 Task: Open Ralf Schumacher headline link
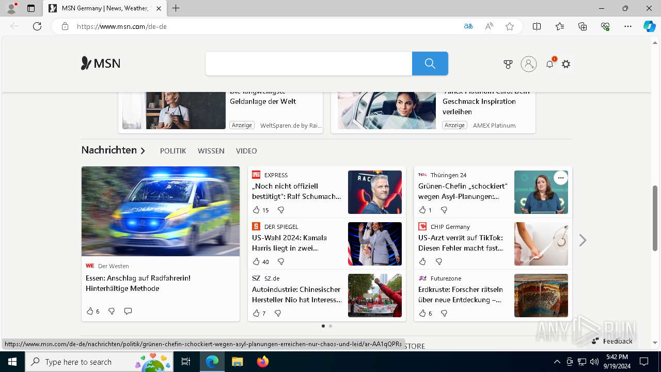(297, 191)
